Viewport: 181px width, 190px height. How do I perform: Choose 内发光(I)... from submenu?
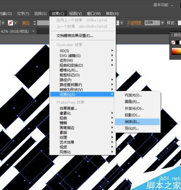(138, 95)
